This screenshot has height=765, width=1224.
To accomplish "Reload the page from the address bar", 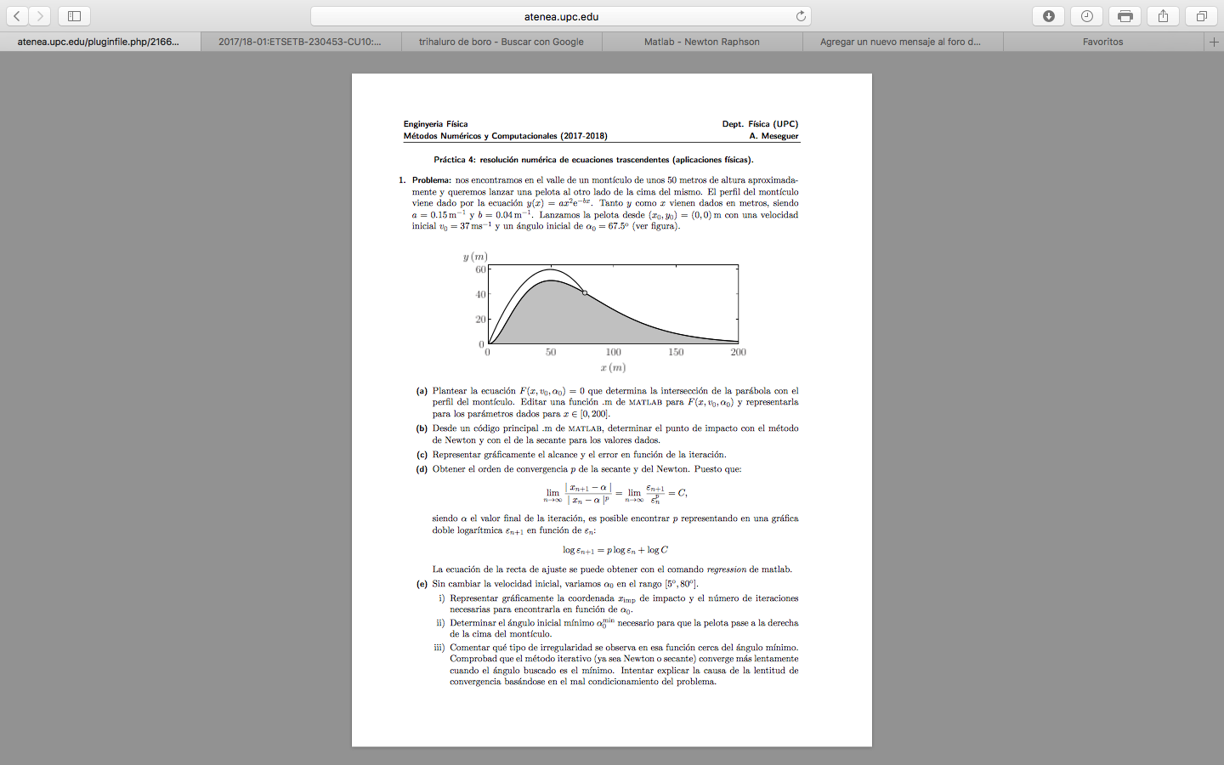I will [800, 16].
